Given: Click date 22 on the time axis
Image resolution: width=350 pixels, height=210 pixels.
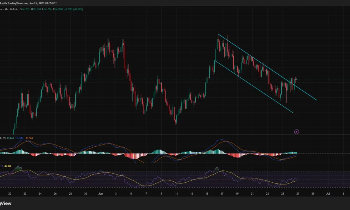Looking at the screenshot, I should [x=25, y=194].
